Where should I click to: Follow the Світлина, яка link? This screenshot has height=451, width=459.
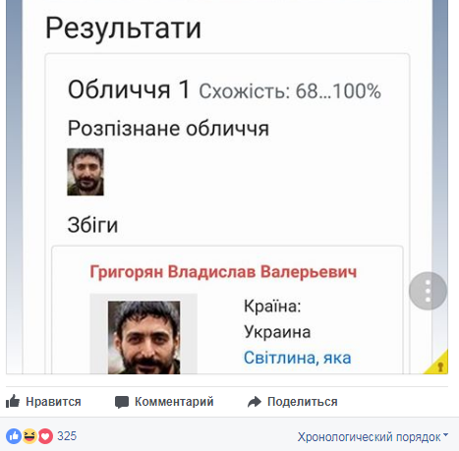297,358
